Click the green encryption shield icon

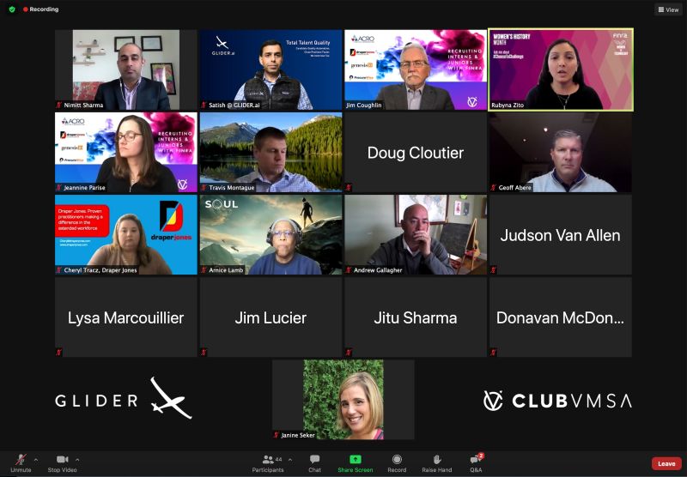(x=12, y=9)
